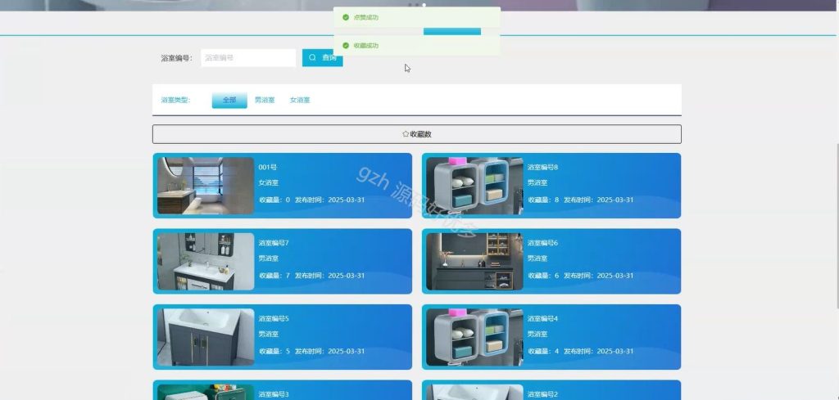Click the 浴室类型 filter label
The image size is (839, 400).
[175, 100]
